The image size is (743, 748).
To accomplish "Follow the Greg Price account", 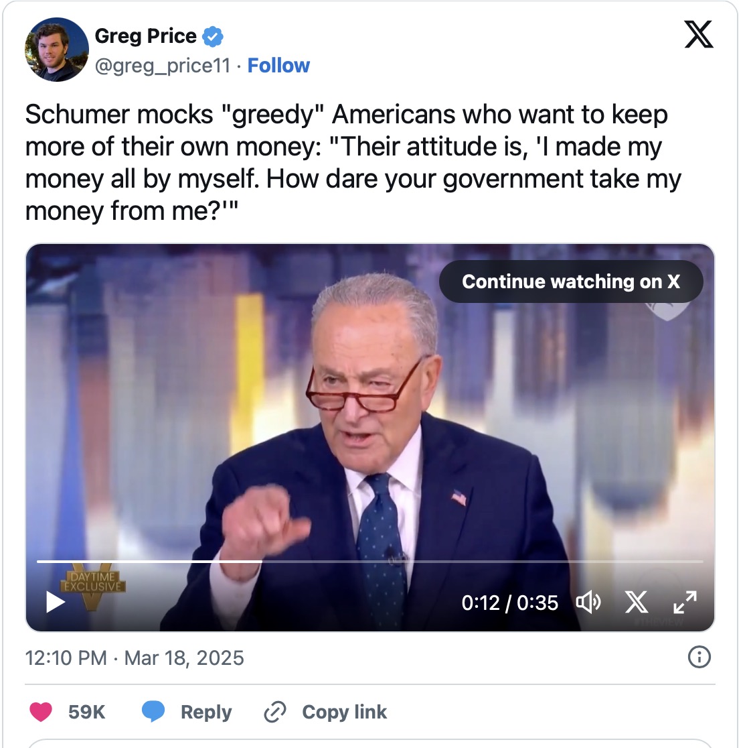I will click(x=278, y=66).
